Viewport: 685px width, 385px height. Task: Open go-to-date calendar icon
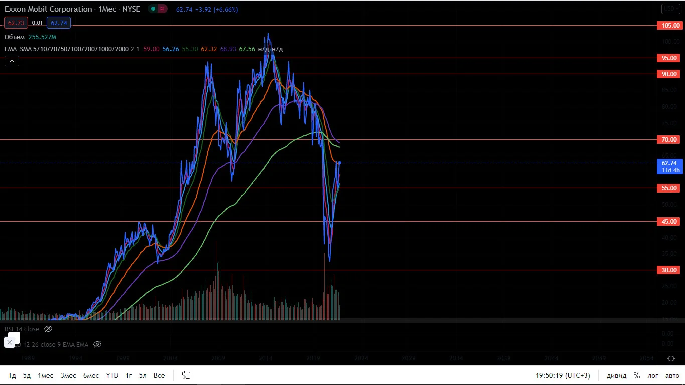point(186,375)
